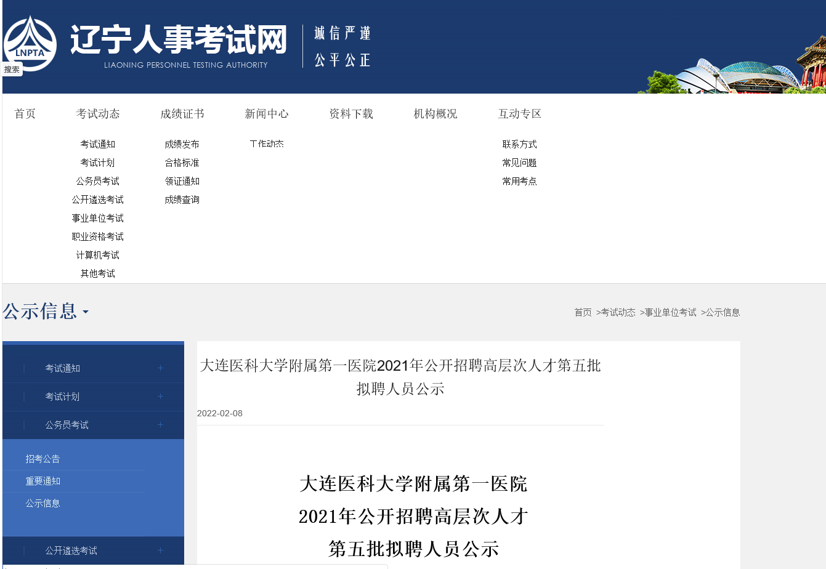The image size is (826, 569).
Task: Select 重要通知 in the left sidebar
Action: coord(43,481)
